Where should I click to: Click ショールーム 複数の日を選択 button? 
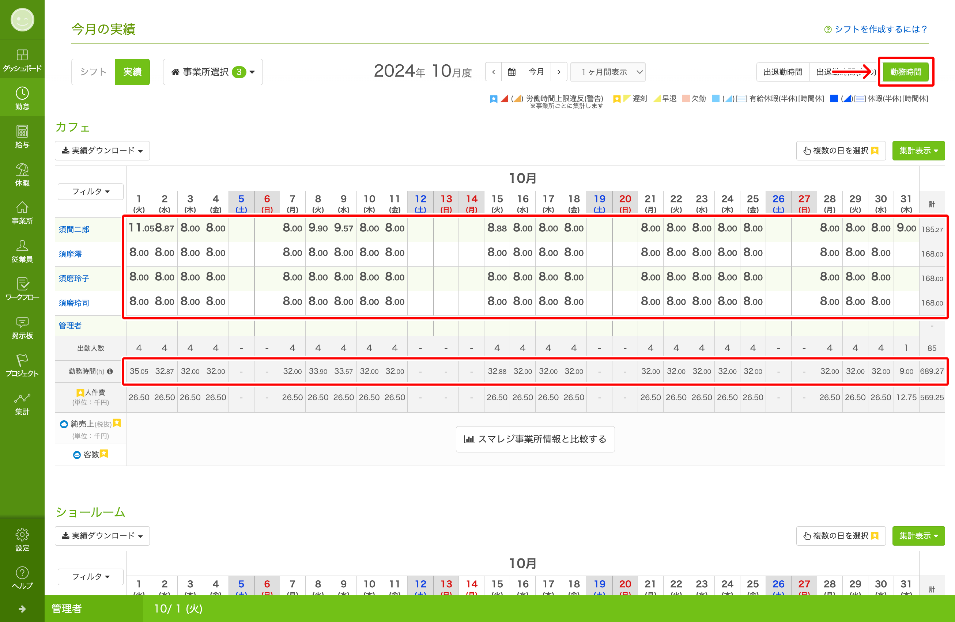[x=841, y=535]
